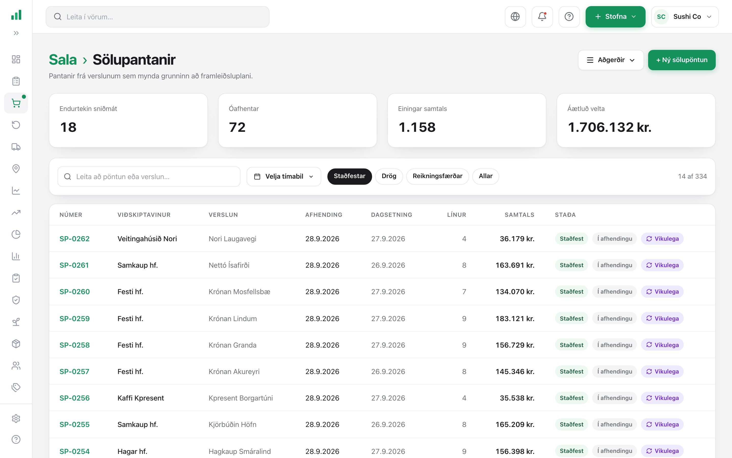Open the Aðgerðir actions menu
The height and width of the screenshot is (458, 732).
click(611, 60)
